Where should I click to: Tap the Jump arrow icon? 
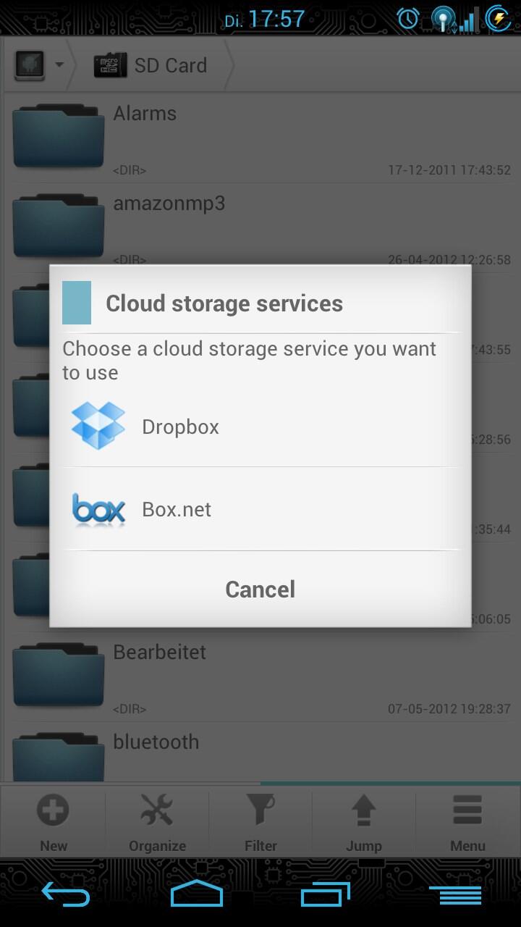pyautogui.click(x=364, y=810)
